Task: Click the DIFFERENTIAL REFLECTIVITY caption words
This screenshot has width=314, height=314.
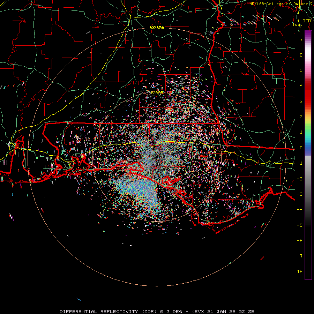Action: 99,312
